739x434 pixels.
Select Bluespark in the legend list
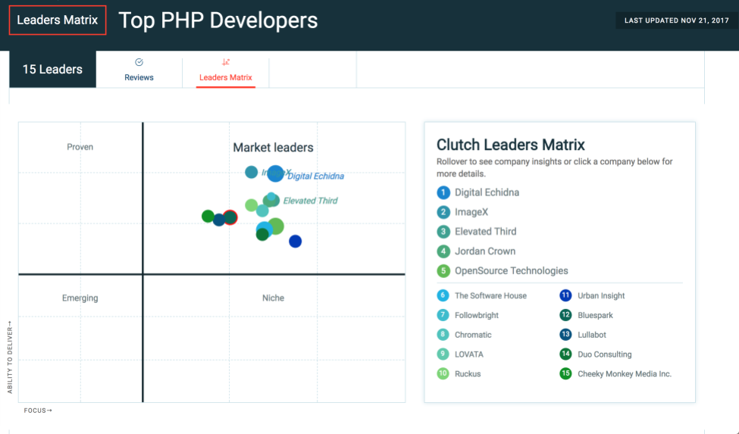click(595, 315)
